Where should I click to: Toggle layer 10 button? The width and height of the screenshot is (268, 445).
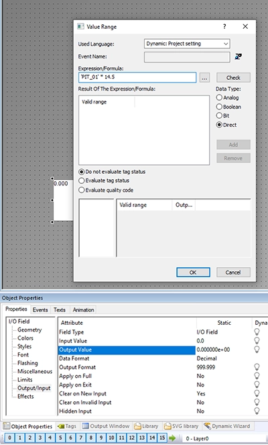tap(111, 438)
